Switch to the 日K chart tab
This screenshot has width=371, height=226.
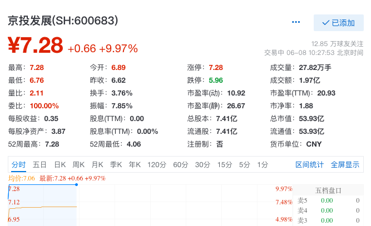coord(60,164)
